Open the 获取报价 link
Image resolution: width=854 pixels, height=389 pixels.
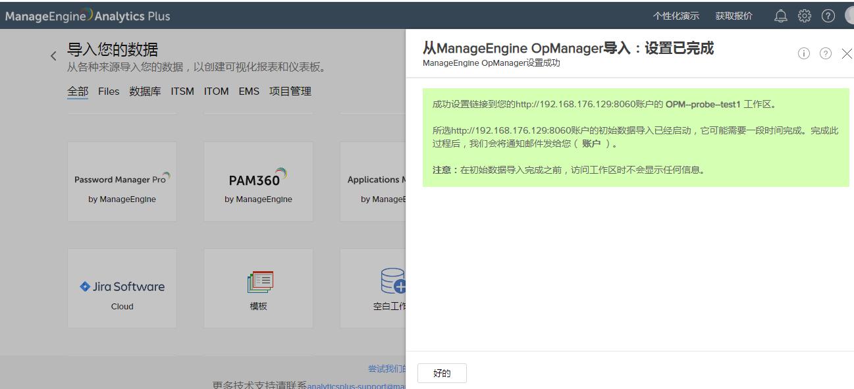click(x=734, y=16)
